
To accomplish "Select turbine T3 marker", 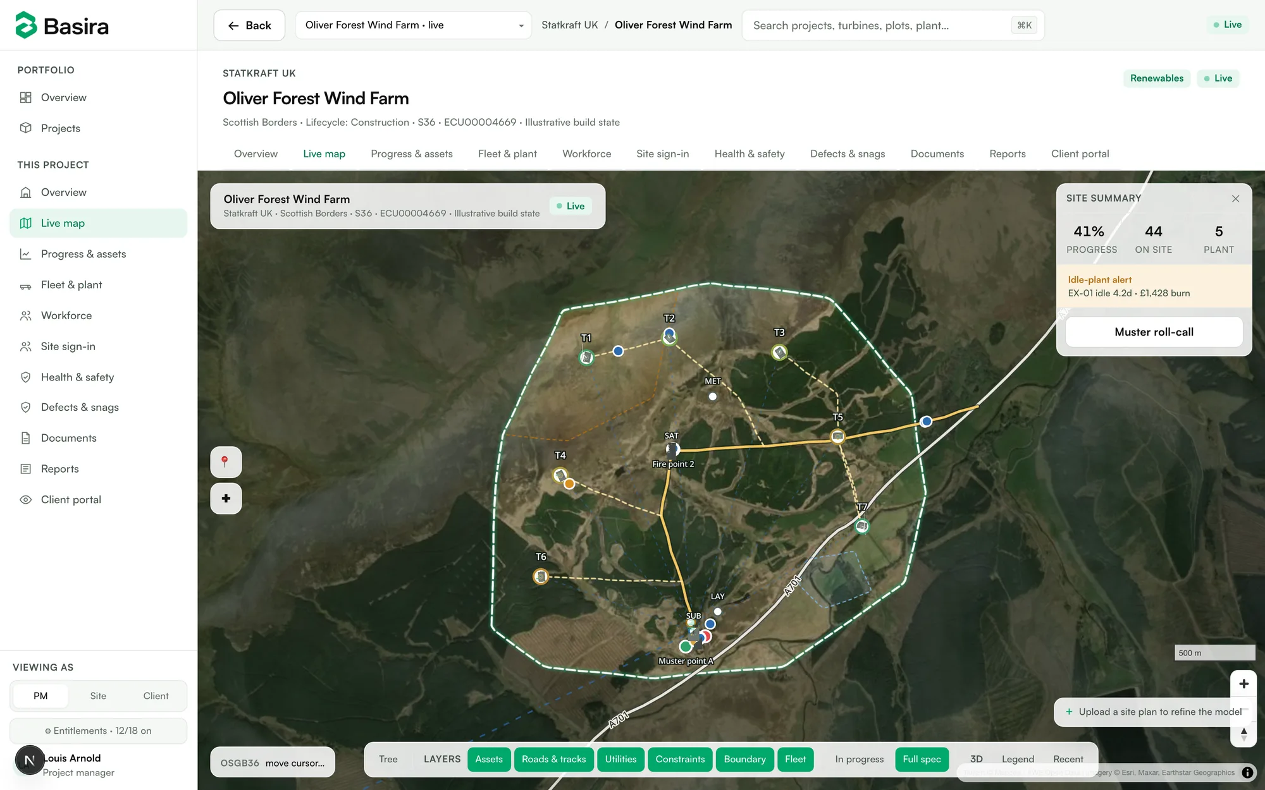I will click(779, 352).
